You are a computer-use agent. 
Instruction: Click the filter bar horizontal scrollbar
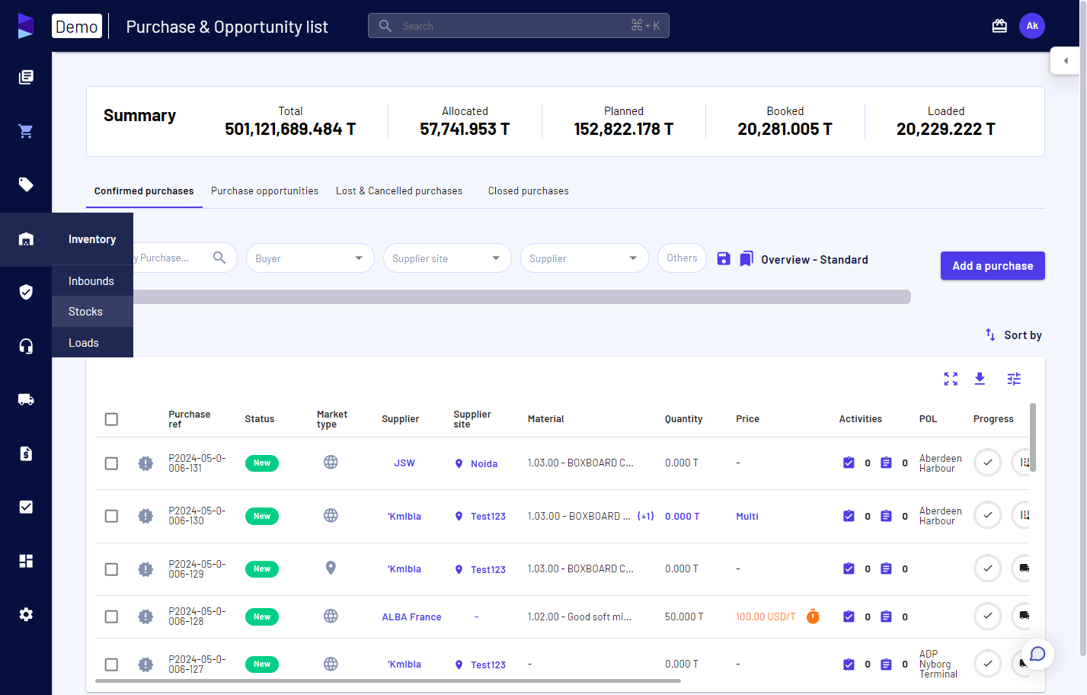522,296
